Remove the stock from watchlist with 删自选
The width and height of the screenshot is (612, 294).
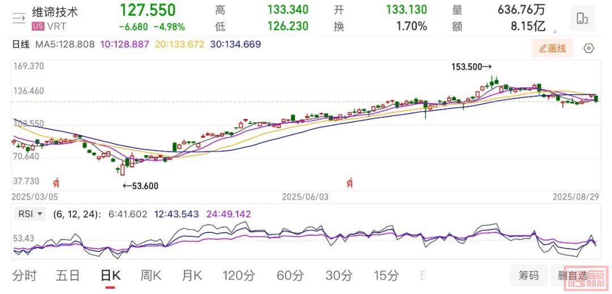point(572,275)
